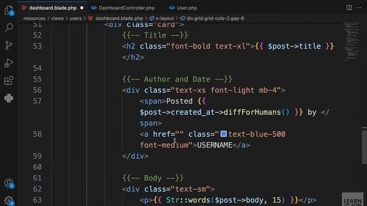367x206 pixels.
Task: Click the text-sm class value on line 62
Action: point(190,189)
